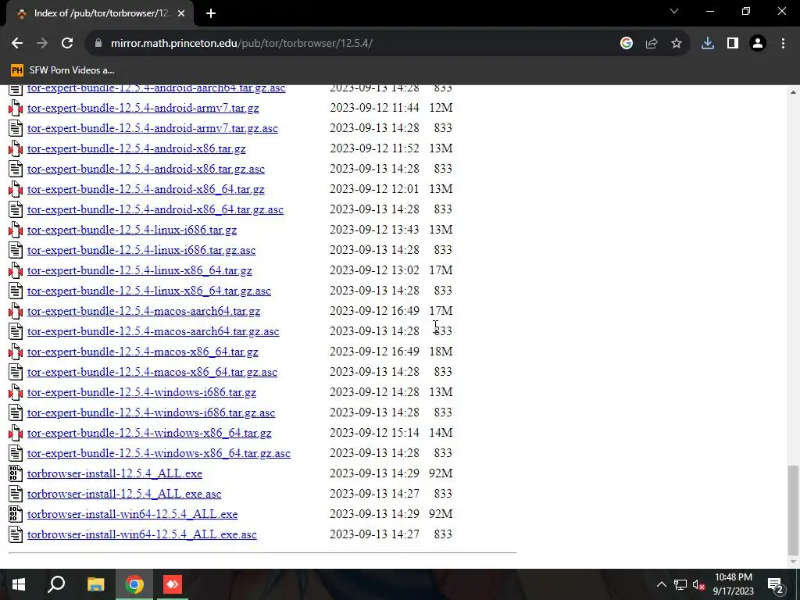Open the tab search chevron

[674, 11]
